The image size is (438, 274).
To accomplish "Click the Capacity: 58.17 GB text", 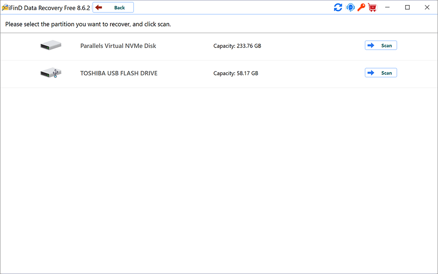I will [x=236, y=73].
